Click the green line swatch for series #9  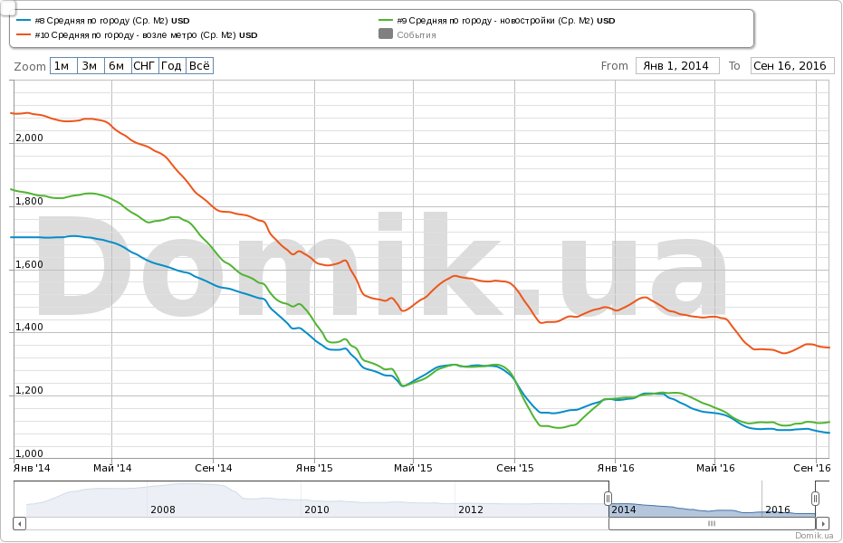[386, 21]
